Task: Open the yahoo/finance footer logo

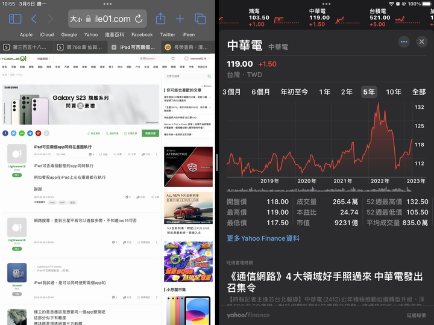Action: tap(248, 315)
